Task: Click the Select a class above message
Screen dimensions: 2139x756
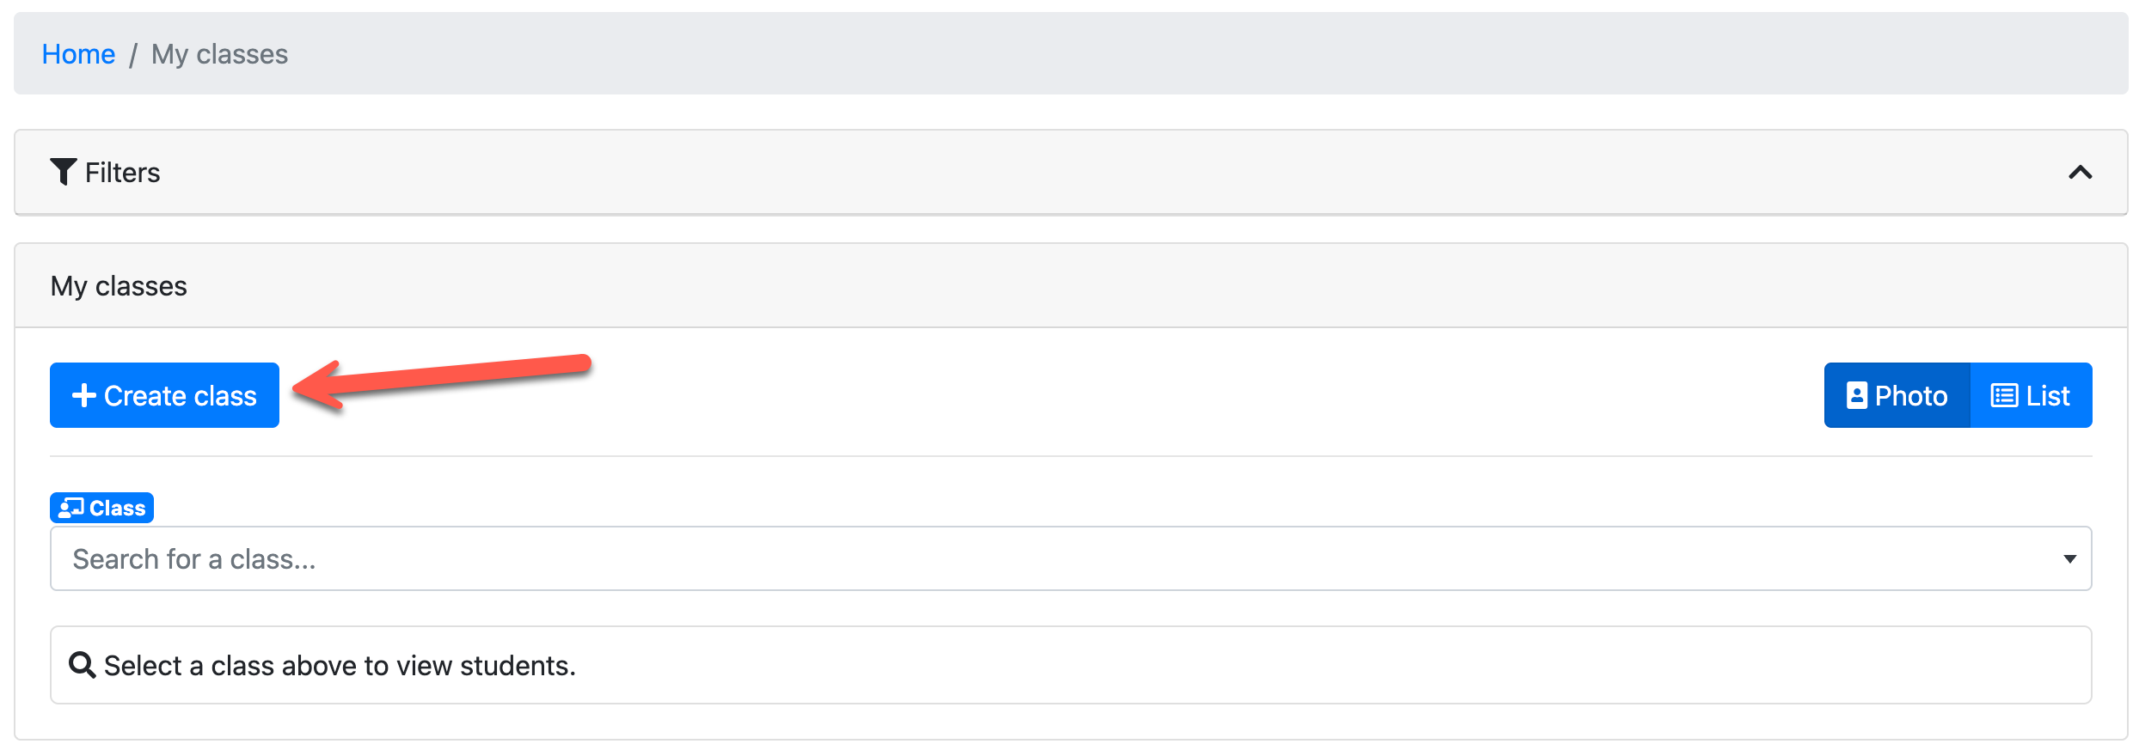Action: (340, 666)
